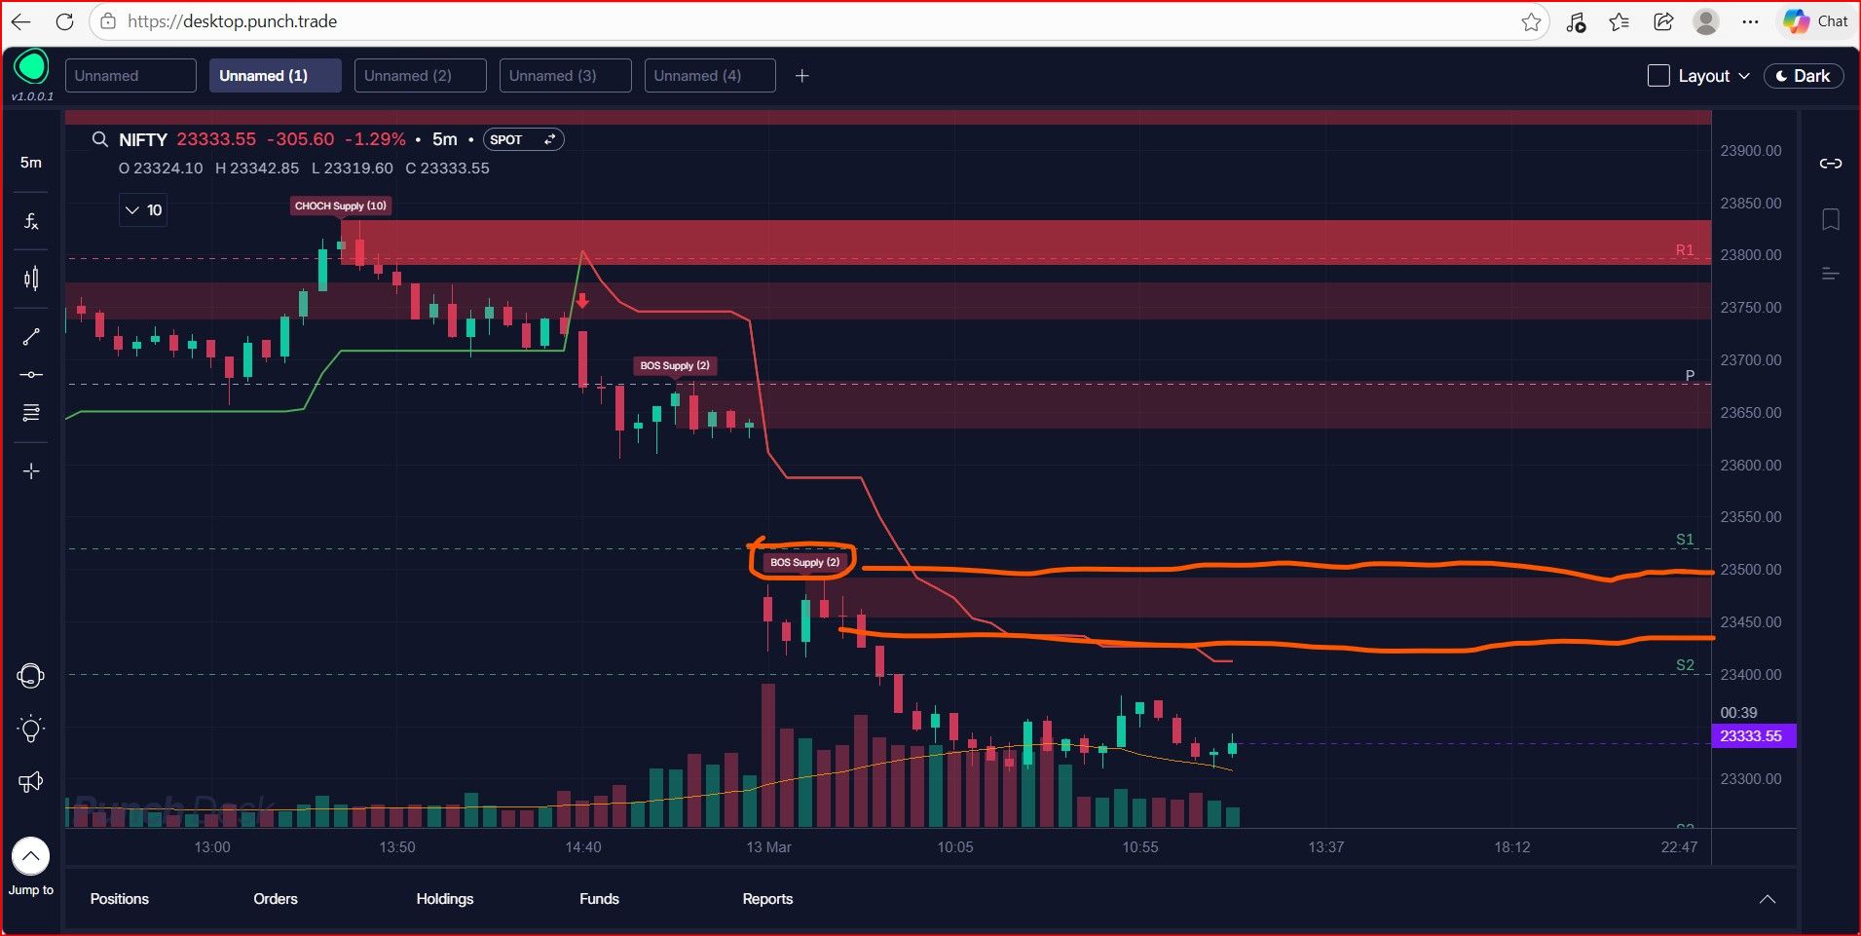
Task: Open the Holdings tab
Action: coord(445,899)
